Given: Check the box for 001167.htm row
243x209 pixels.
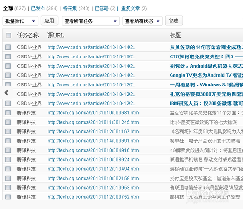Looking at the screenshot, I should [x=8, y=131].
